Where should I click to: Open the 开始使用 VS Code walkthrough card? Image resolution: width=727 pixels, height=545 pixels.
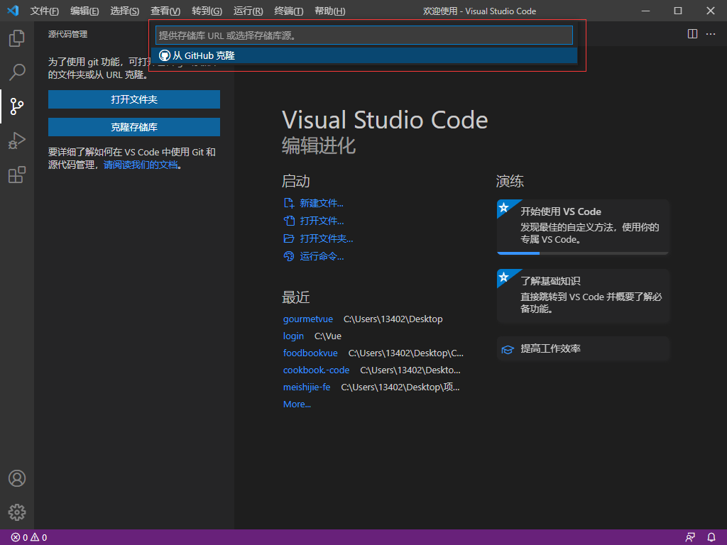pos(583,226)
